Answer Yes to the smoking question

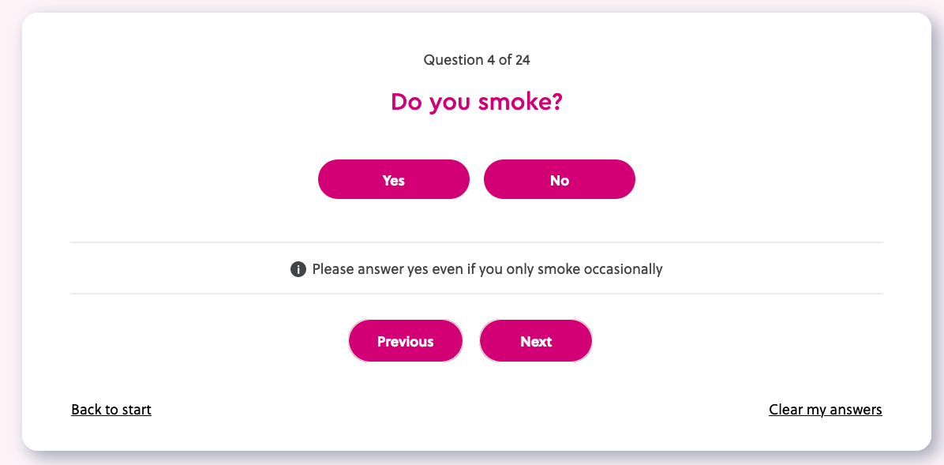(394, 180)
